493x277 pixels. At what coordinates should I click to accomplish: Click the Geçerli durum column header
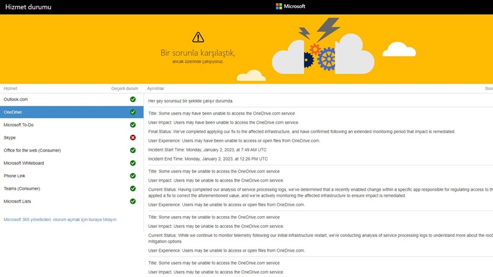[124, 89]
